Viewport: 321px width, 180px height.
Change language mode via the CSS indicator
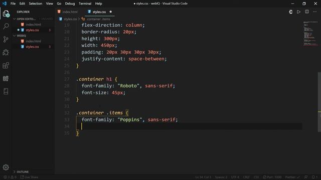[256, 177]
